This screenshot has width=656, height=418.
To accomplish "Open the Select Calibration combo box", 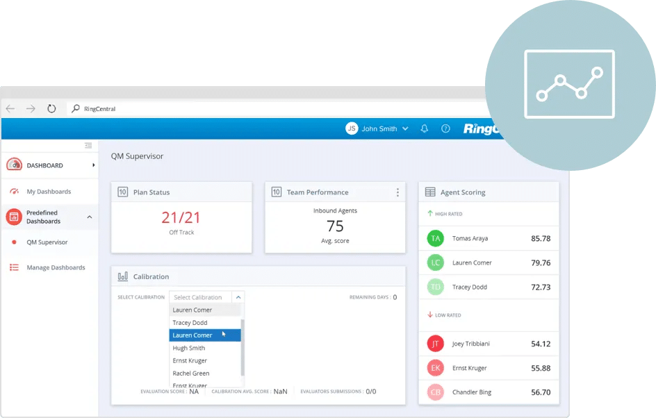I will (x=206, y=297).
